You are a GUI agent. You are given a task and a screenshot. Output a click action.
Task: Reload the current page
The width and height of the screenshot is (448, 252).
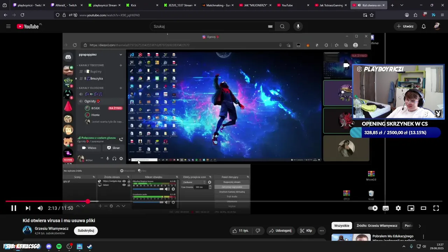22,15
